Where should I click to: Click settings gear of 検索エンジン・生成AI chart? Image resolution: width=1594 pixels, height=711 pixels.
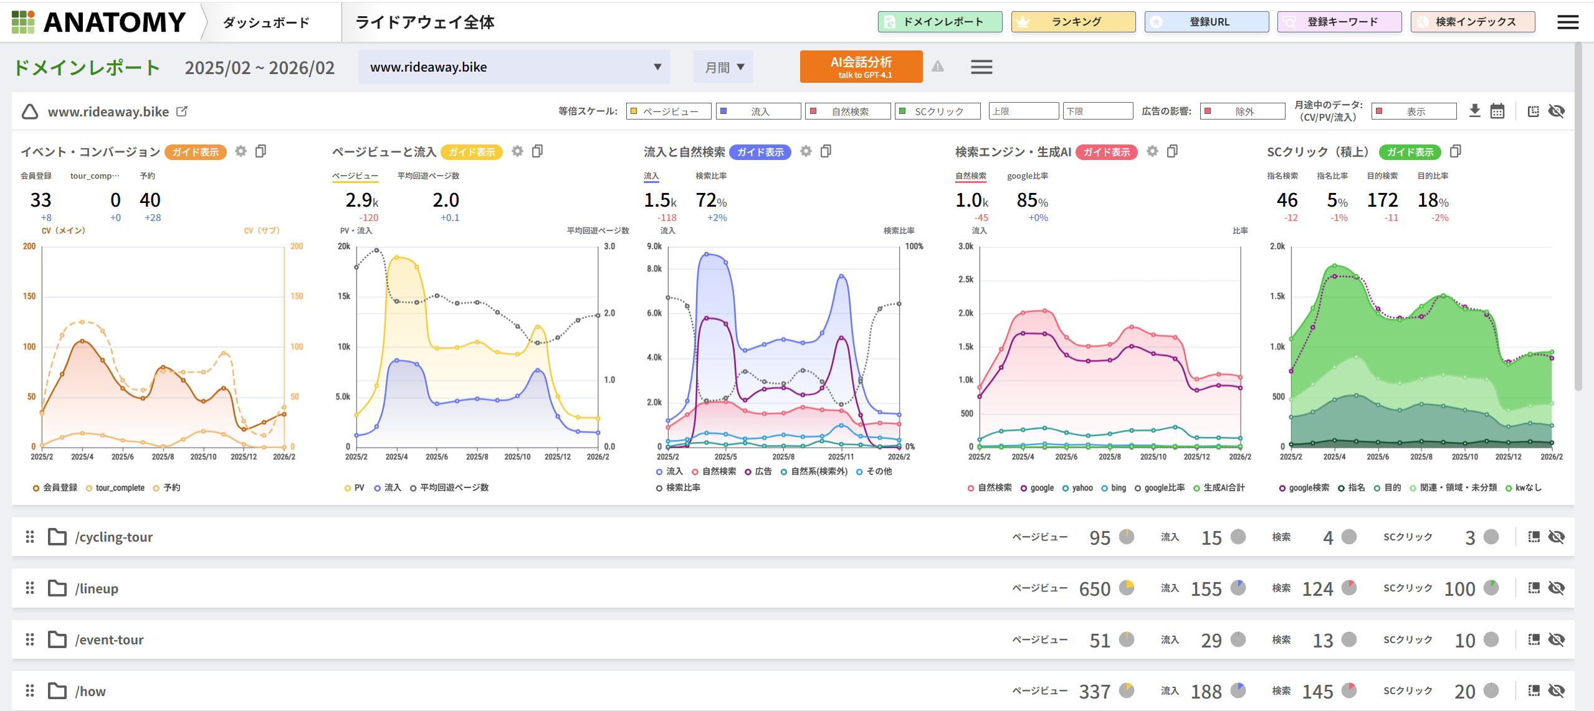pos(1152,151)
